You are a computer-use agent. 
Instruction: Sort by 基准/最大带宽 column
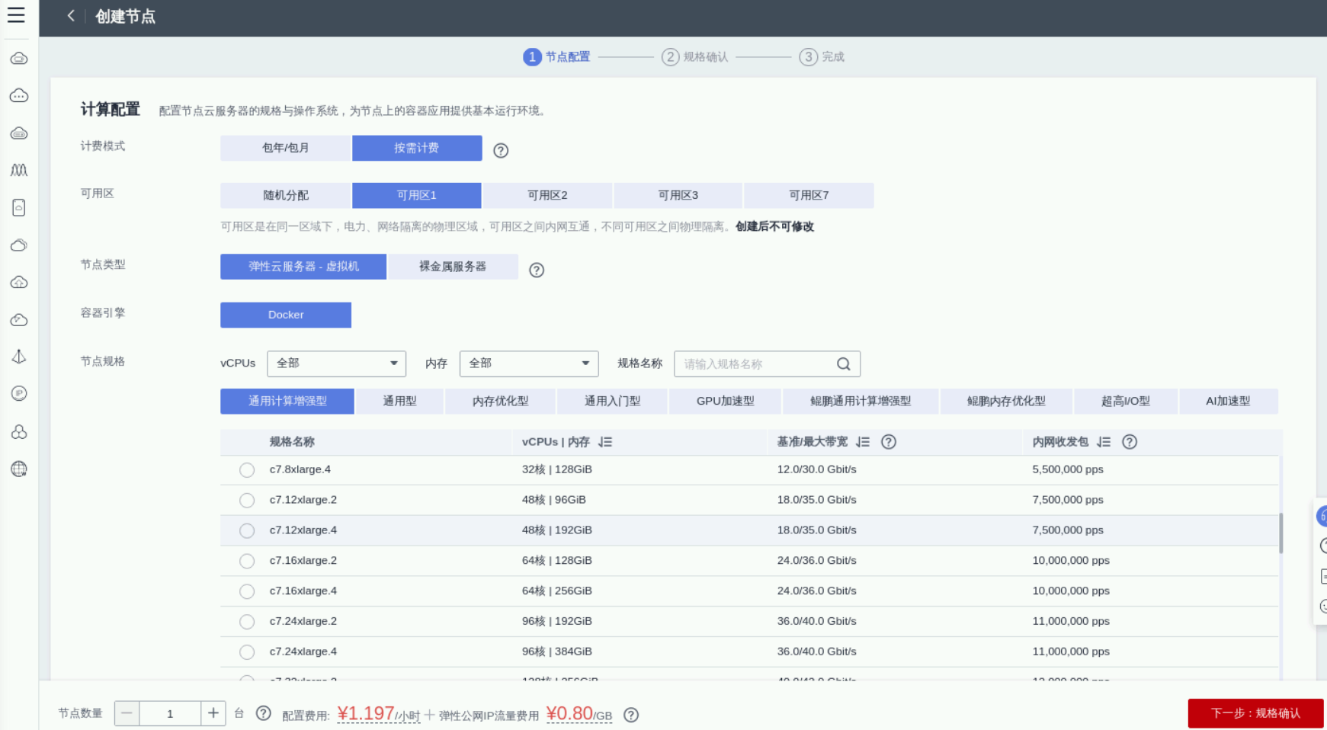(x=863, y=442)
